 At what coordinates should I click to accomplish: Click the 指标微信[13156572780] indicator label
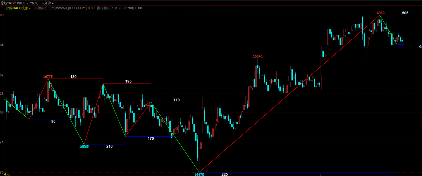(x=115, y=8)
